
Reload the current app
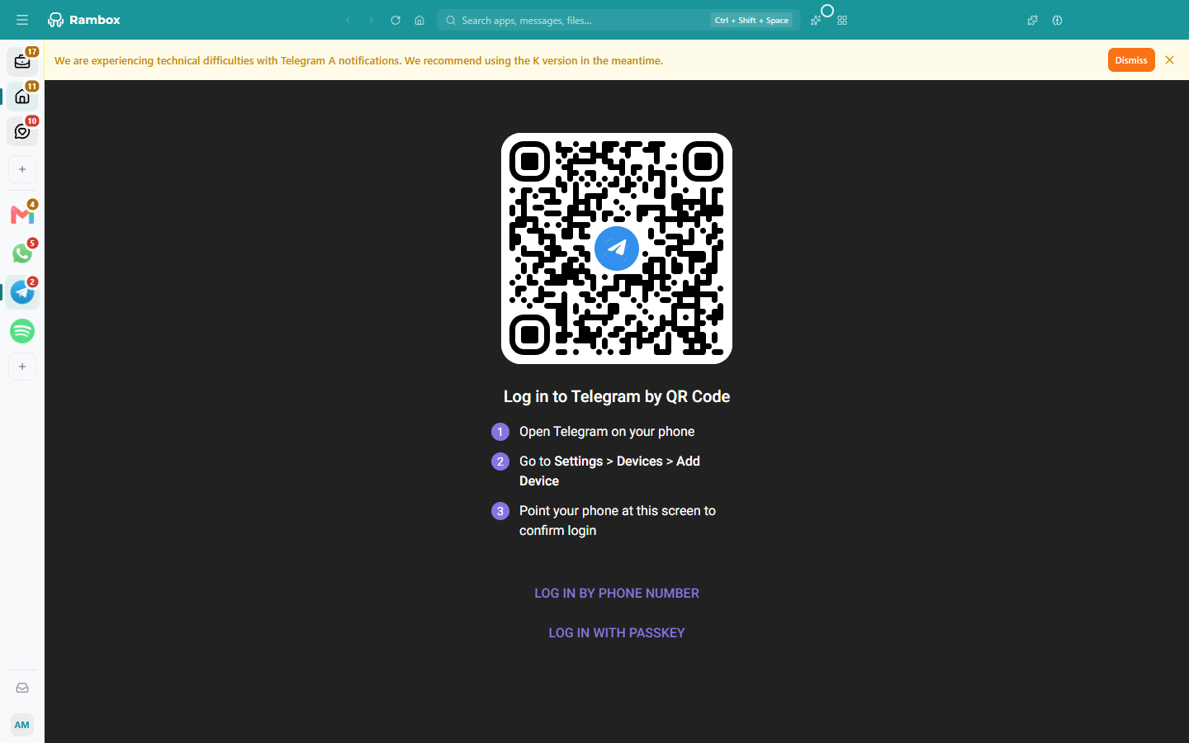click(396, 20)
